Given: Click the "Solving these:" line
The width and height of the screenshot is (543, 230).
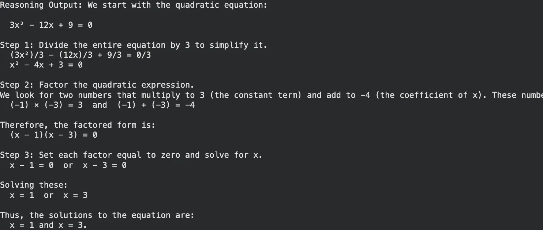Looking at the screenshot, I should click(x=34, y=185).
